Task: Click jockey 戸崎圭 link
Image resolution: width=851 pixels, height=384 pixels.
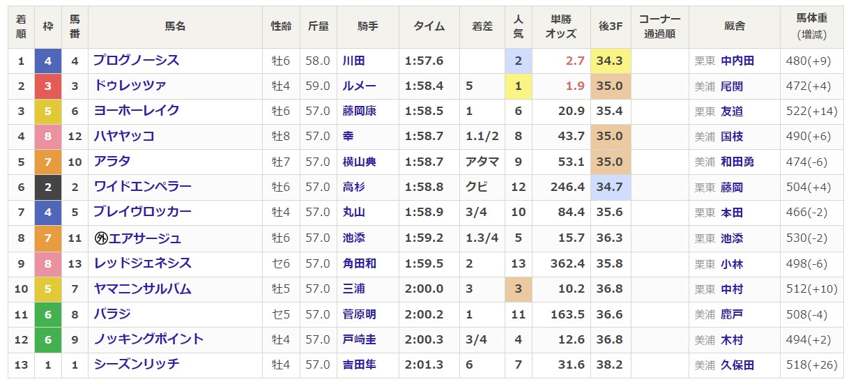Action: (359, 339)
